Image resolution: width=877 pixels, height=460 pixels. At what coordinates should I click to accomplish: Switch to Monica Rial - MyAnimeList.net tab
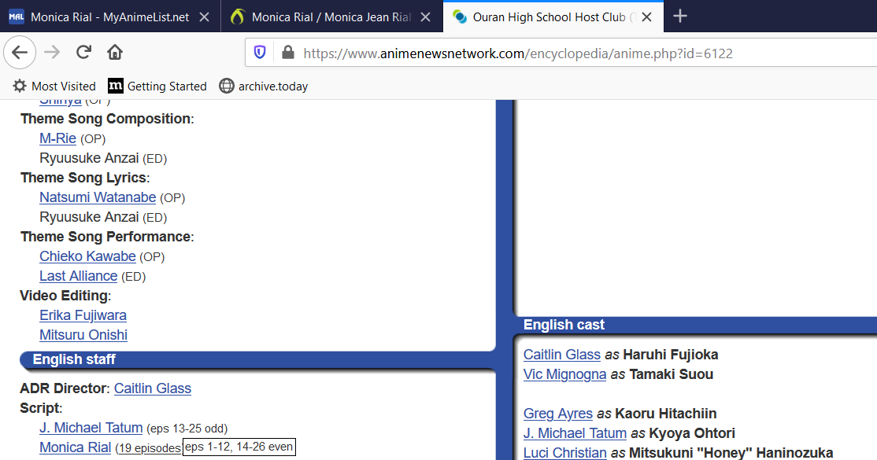[x=109, y=17]
